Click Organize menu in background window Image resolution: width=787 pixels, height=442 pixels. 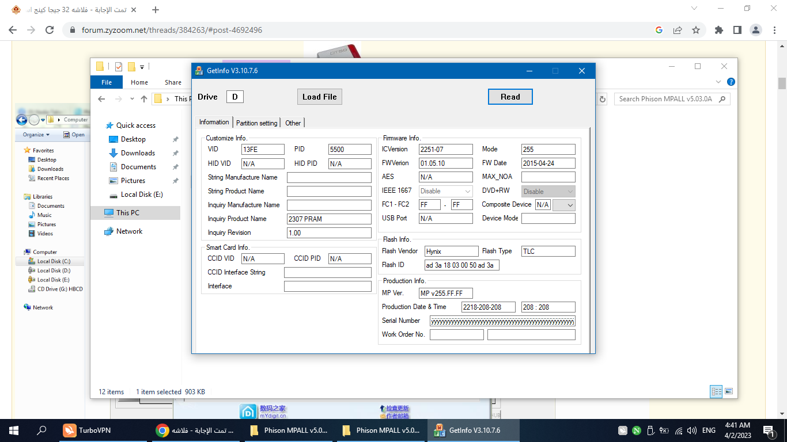(x=36, y=135)
